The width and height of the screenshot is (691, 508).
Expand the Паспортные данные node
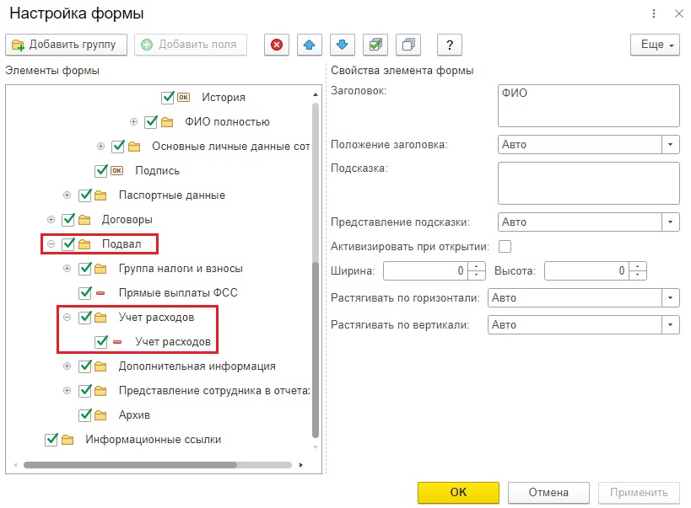[67, 195]
